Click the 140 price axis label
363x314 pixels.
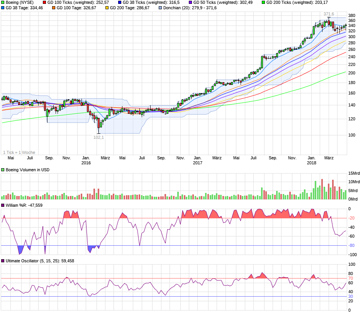(352, 105)
